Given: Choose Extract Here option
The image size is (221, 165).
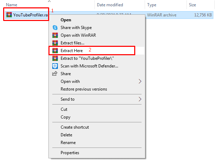Looking at the screenshot, I should 97,51.
